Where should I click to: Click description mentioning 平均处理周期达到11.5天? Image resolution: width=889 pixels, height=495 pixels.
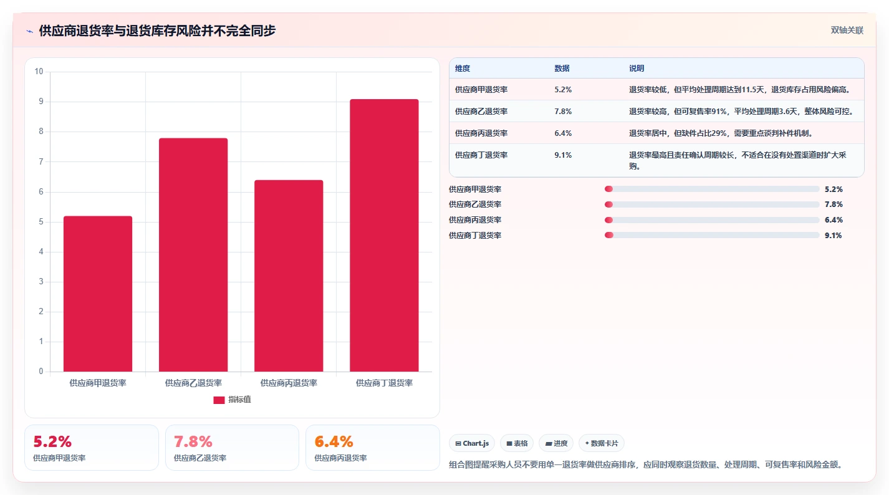click(x=740, y=90)
